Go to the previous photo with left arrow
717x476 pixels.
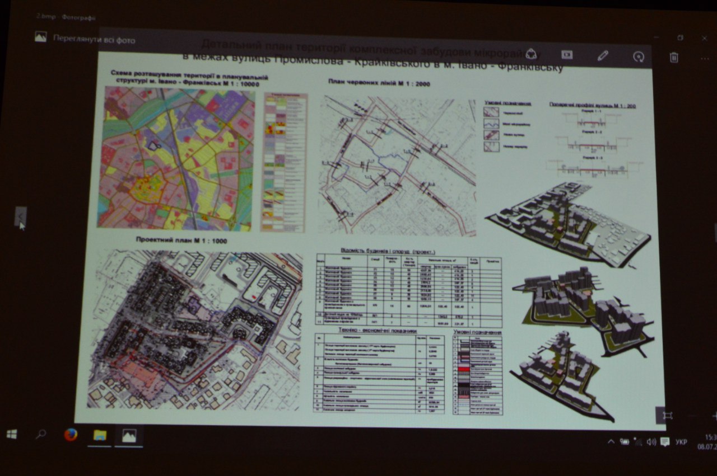tap(20, 215)
